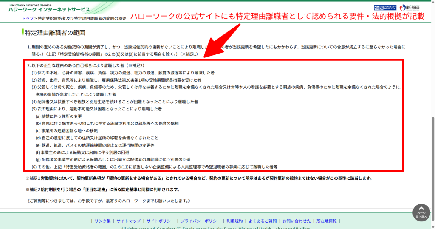
Task: Open the 厚生労働省 ministry logo link
Action: [x=410, y=8]
